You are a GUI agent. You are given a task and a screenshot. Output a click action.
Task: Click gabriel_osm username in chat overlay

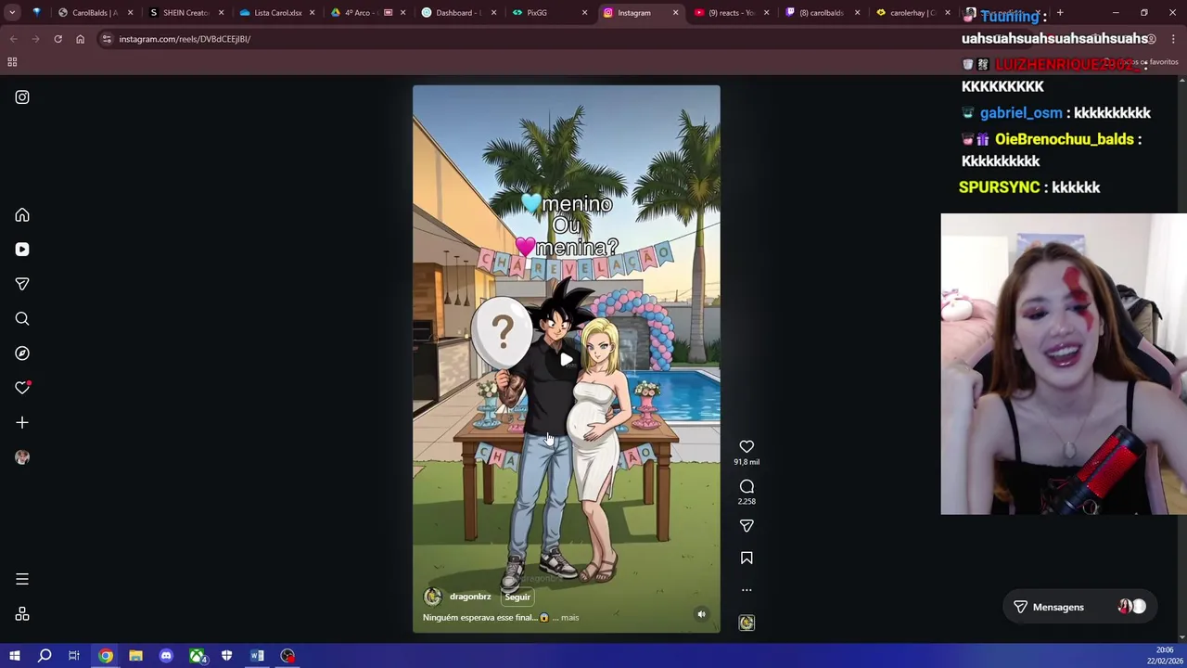pyautogui.click(x=1020, y=113)
